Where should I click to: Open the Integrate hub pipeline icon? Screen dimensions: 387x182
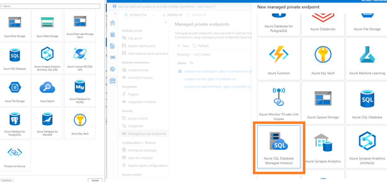(x=113, y=57)
